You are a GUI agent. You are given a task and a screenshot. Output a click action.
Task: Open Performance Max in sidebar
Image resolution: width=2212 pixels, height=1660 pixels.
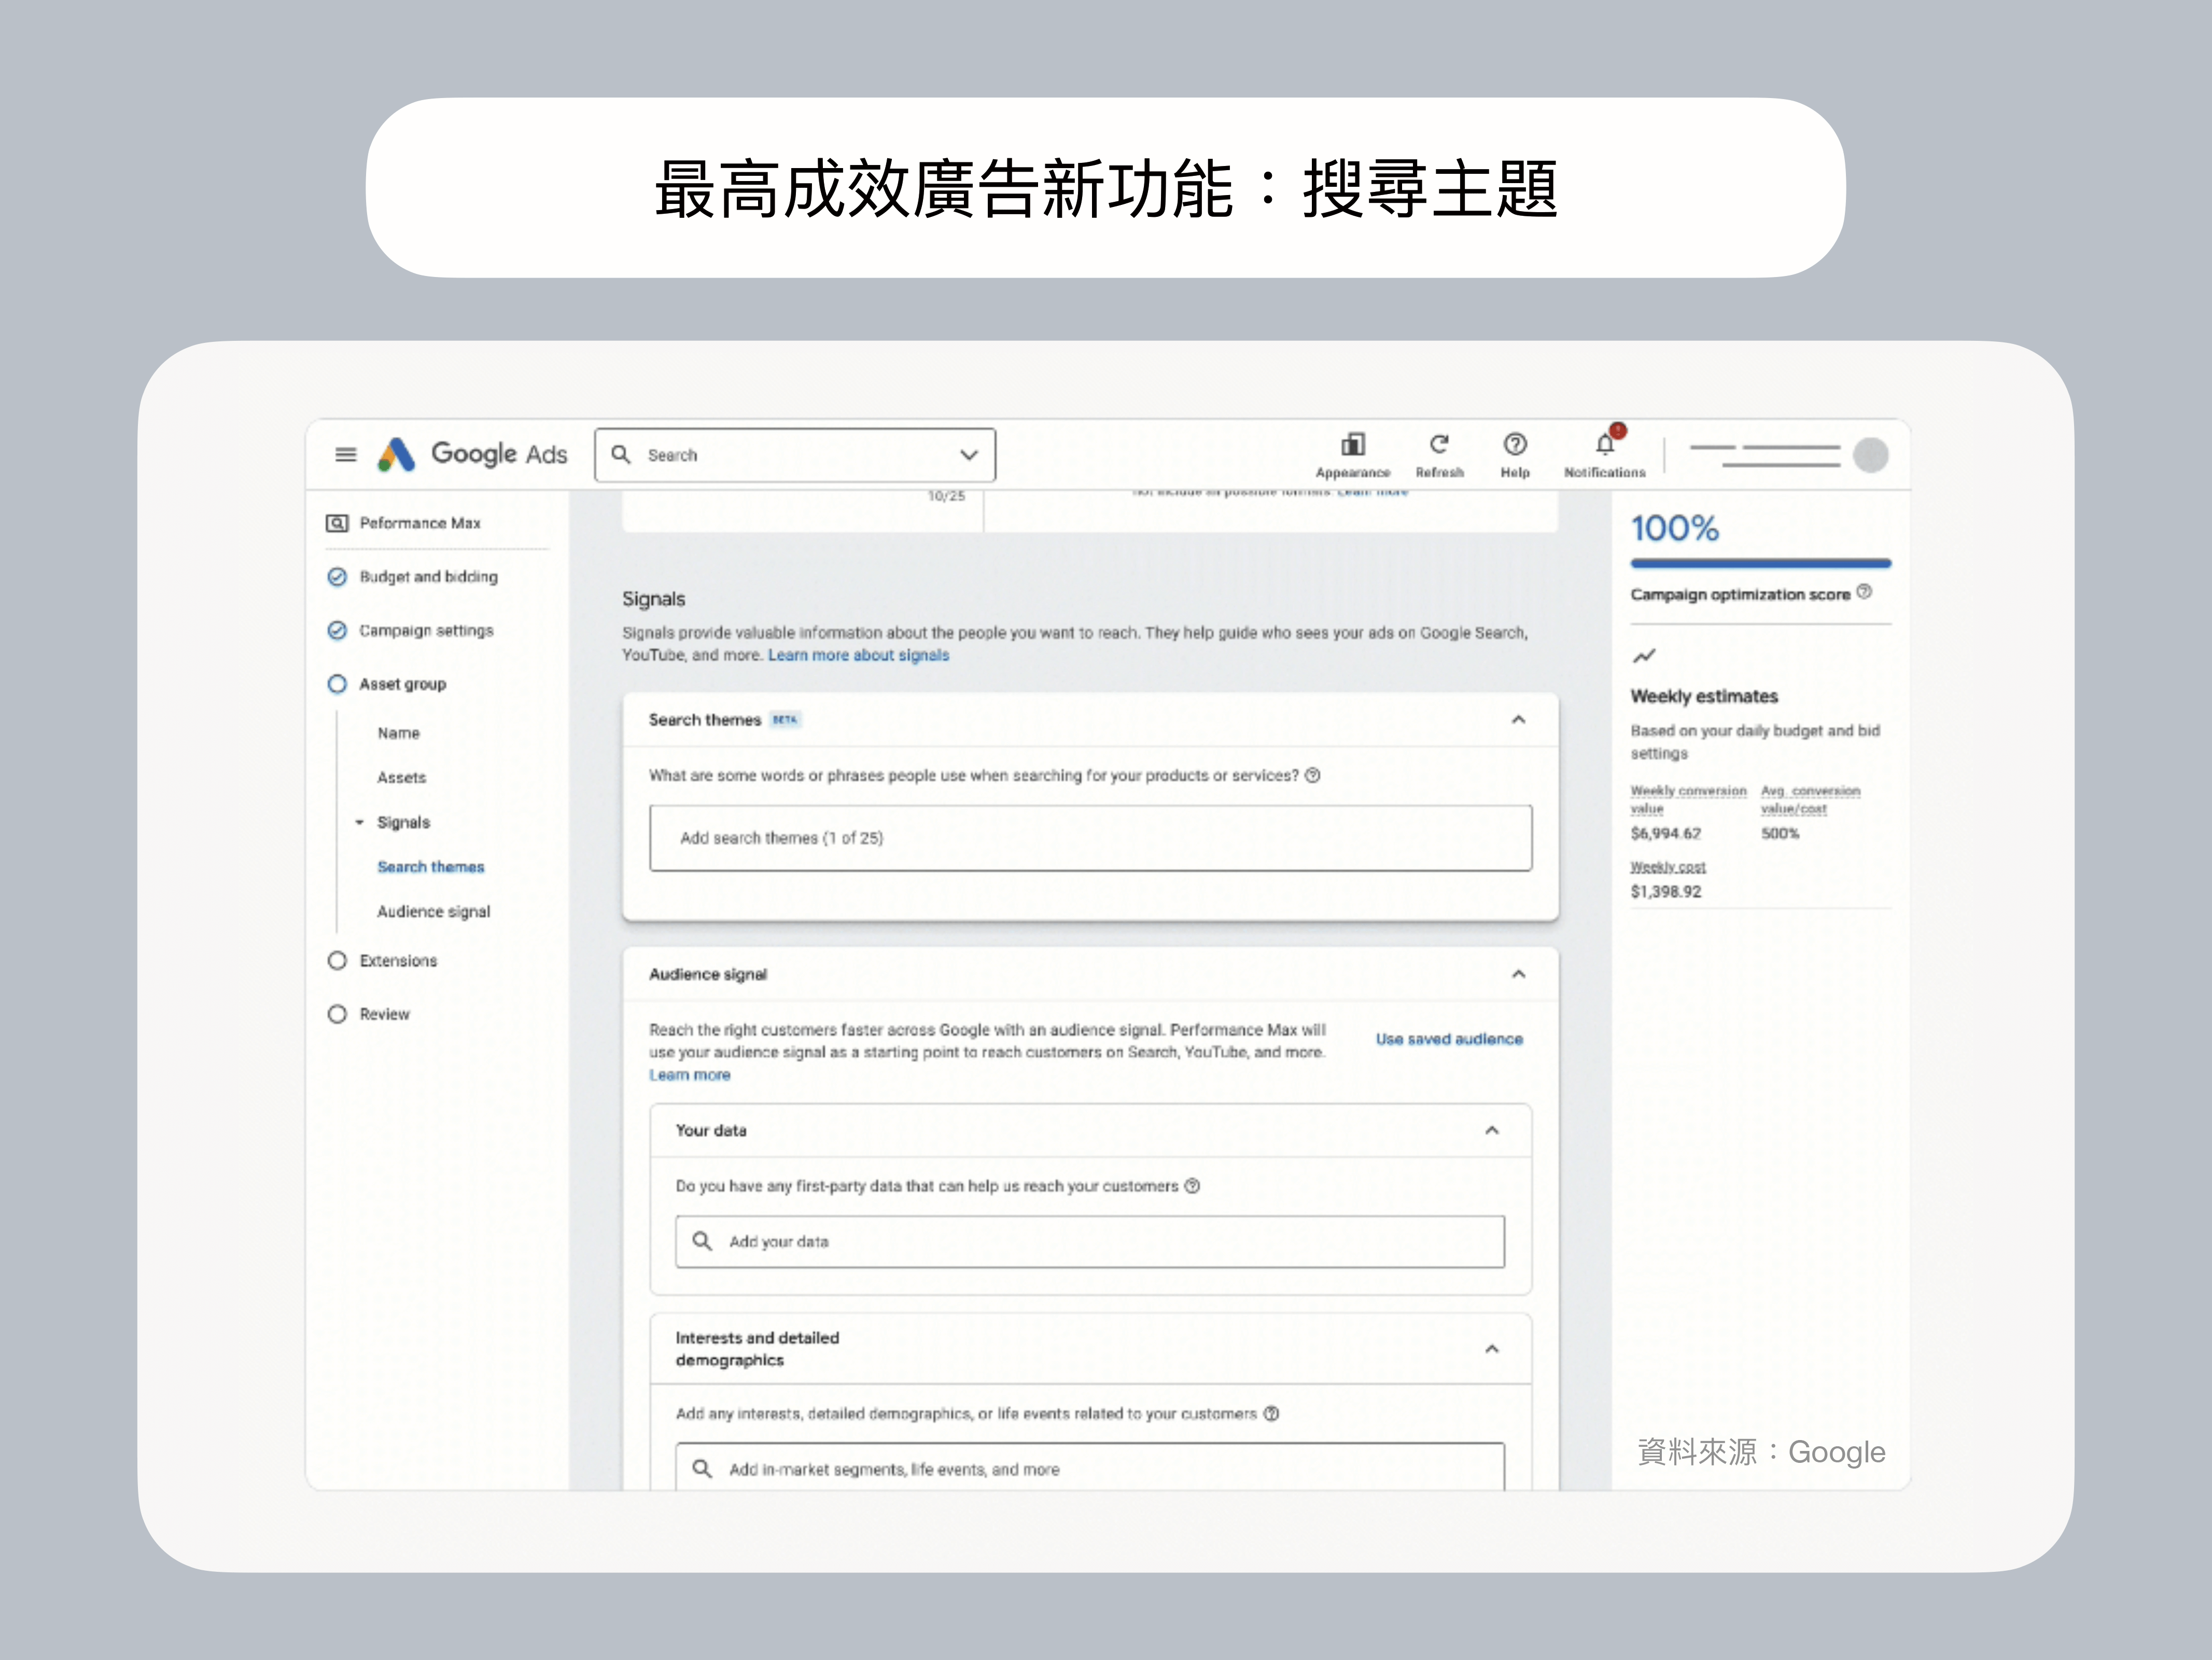pyautogui.click(x=420, y=523)
